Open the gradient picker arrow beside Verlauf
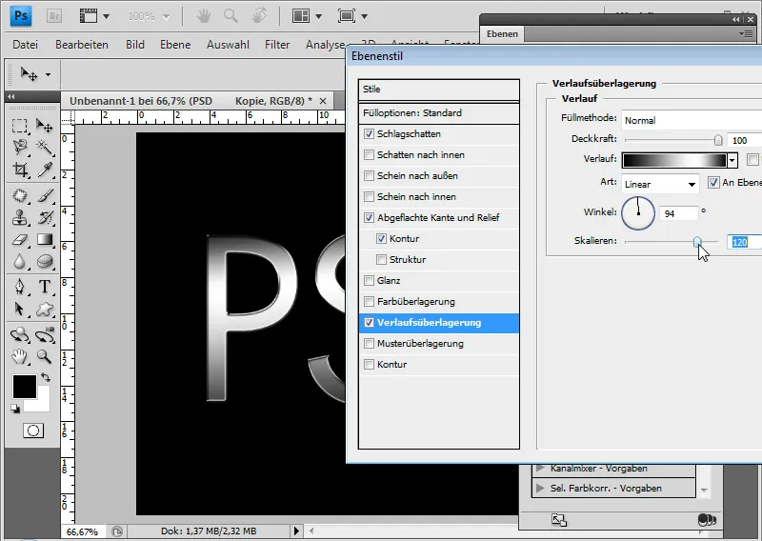 [732, 160]
